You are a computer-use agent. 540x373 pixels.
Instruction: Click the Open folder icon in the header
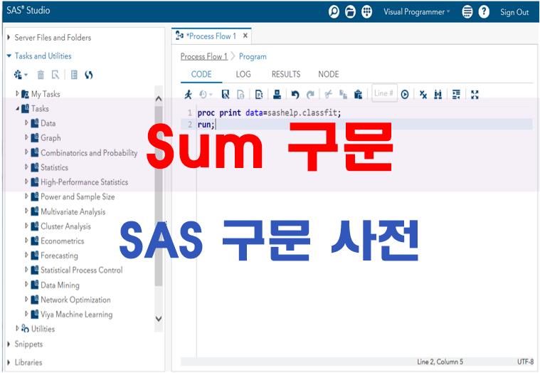tap(350, 11)
